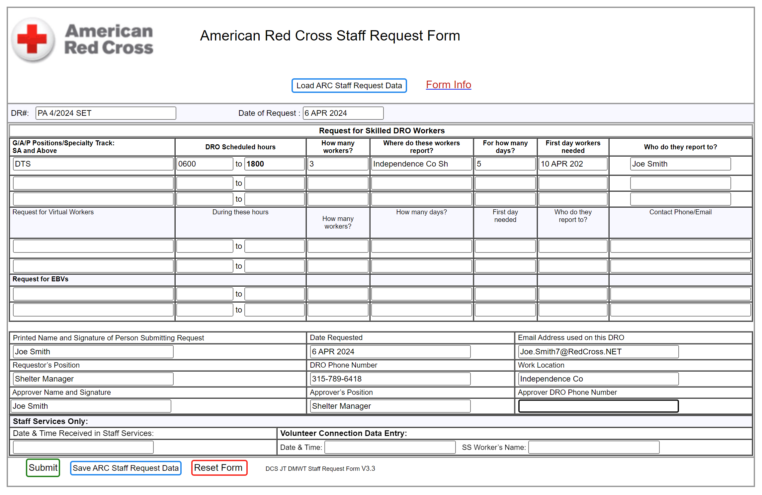Click the Email Address used on this DRO label
The width and height of the screenshot is (762, 495).
coord(571,337)
